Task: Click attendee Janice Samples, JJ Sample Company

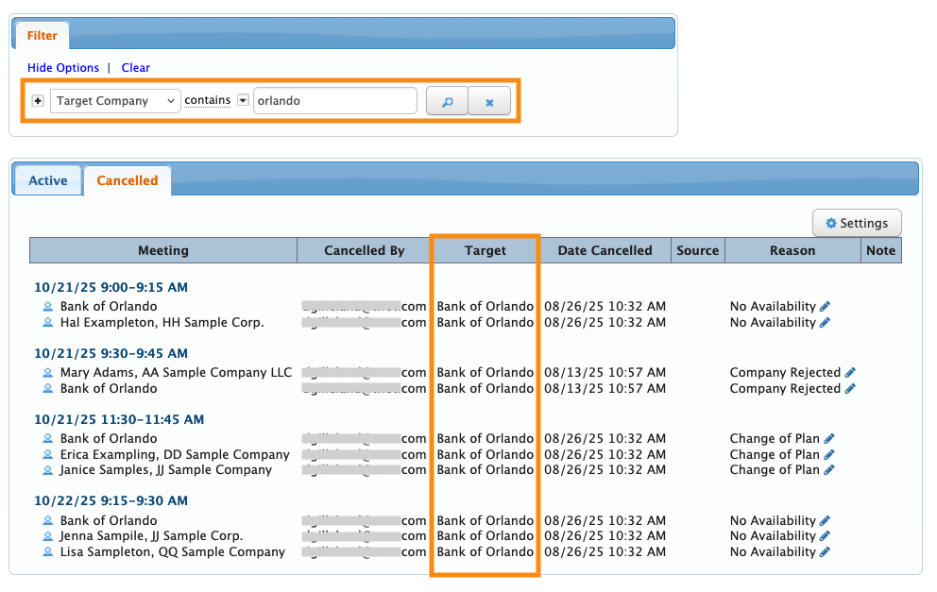Action: (x=166, y=470)
